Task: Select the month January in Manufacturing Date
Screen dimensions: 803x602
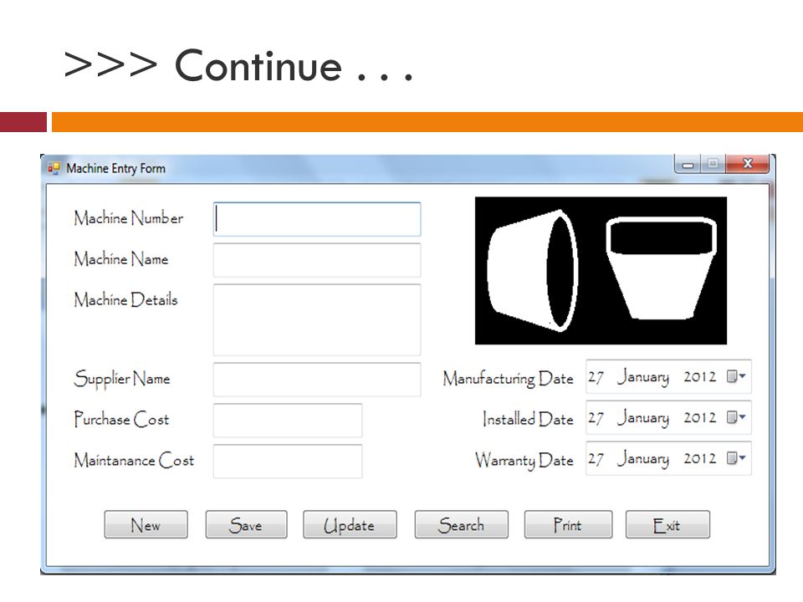Action: click(x=642, y=377)
